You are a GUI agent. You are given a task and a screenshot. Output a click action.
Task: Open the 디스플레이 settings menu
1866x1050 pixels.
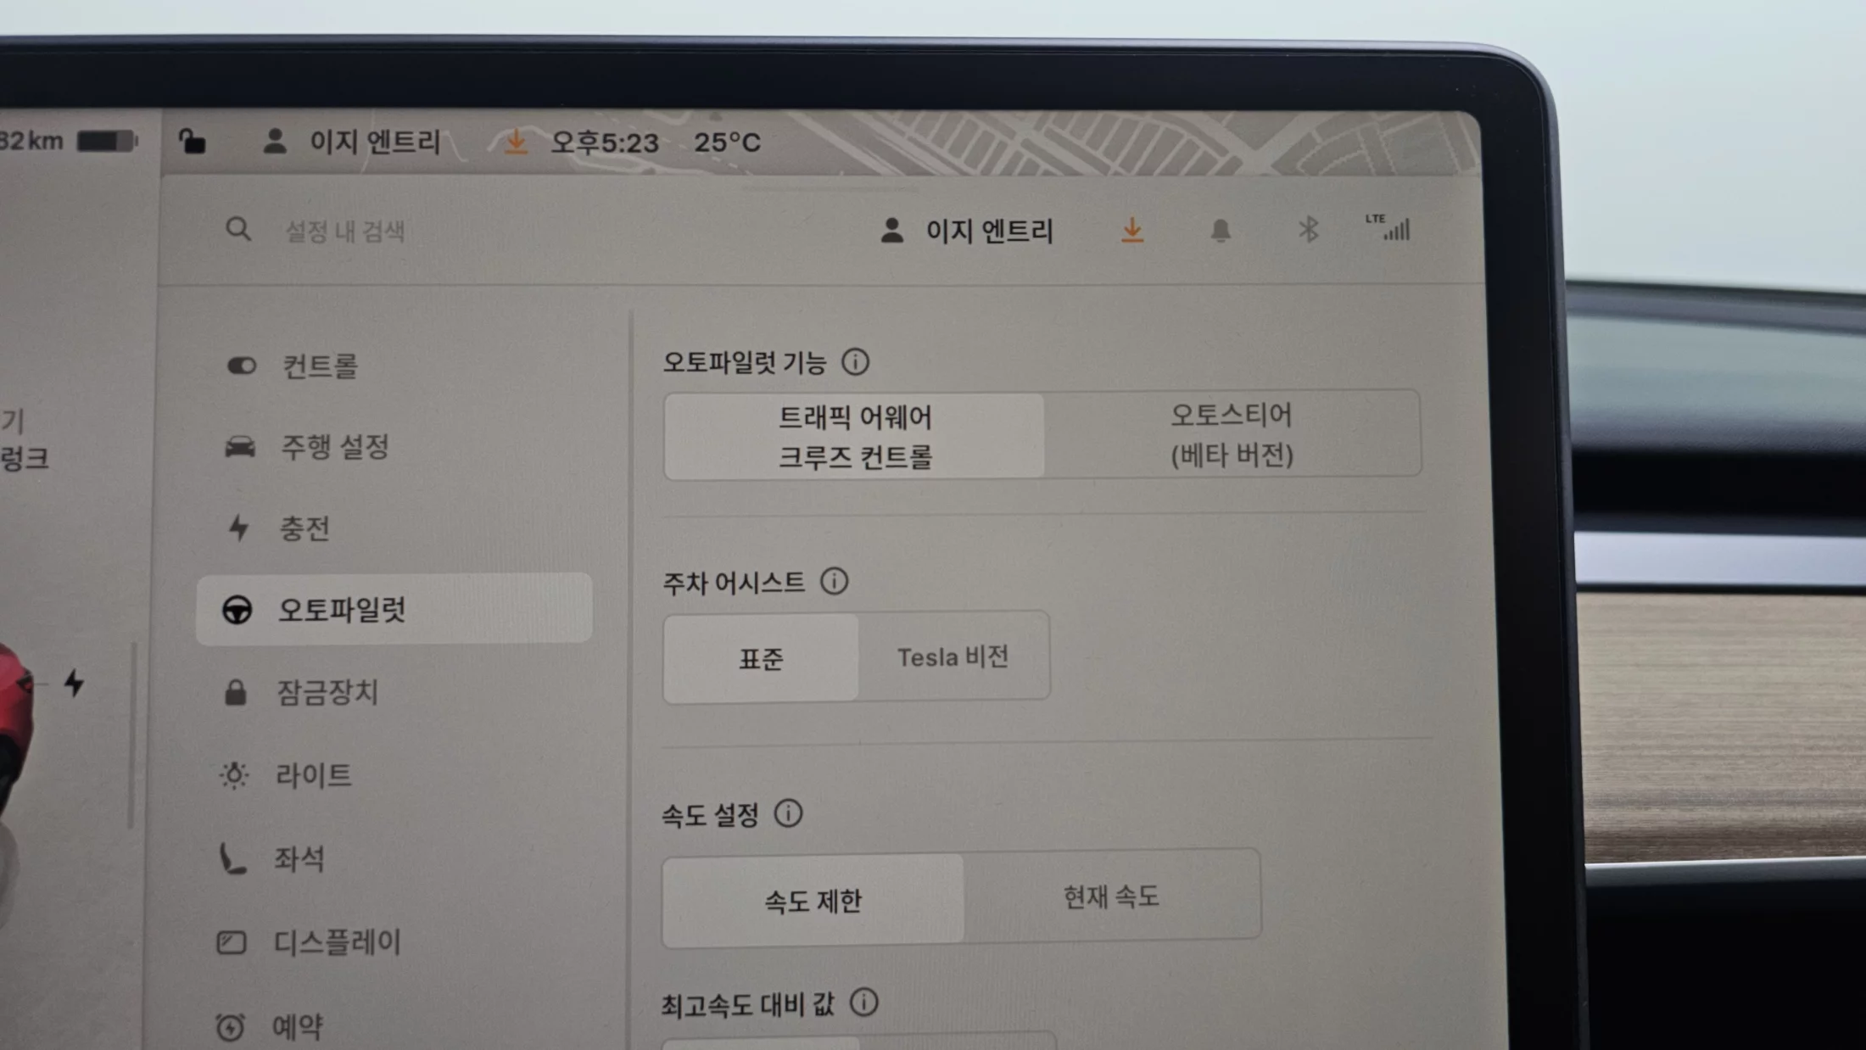point(336,942)
